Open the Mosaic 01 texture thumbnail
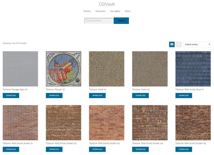 pyautogui.click(x=64, y=69)
